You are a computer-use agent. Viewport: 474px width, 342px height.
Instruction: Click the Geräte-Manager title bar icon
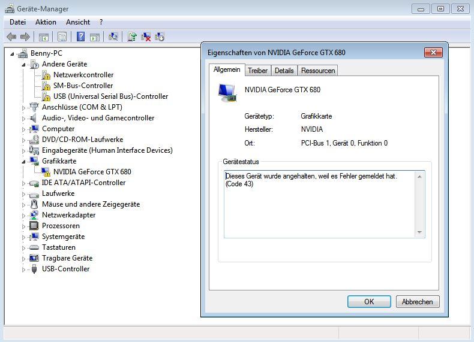tap(10, 9)
